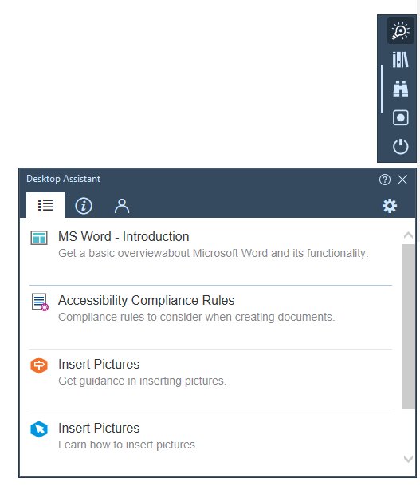Start recording with the record icon
420x486 pixels.
[401, 118]
